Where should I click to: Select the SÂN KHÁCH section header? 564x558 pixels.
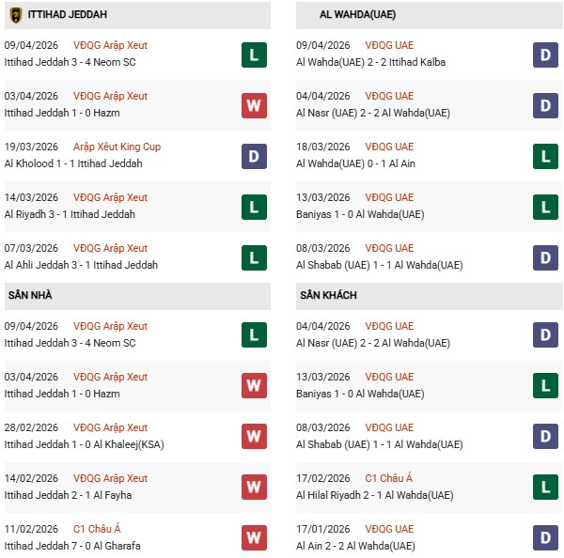(x=328, y=295)
